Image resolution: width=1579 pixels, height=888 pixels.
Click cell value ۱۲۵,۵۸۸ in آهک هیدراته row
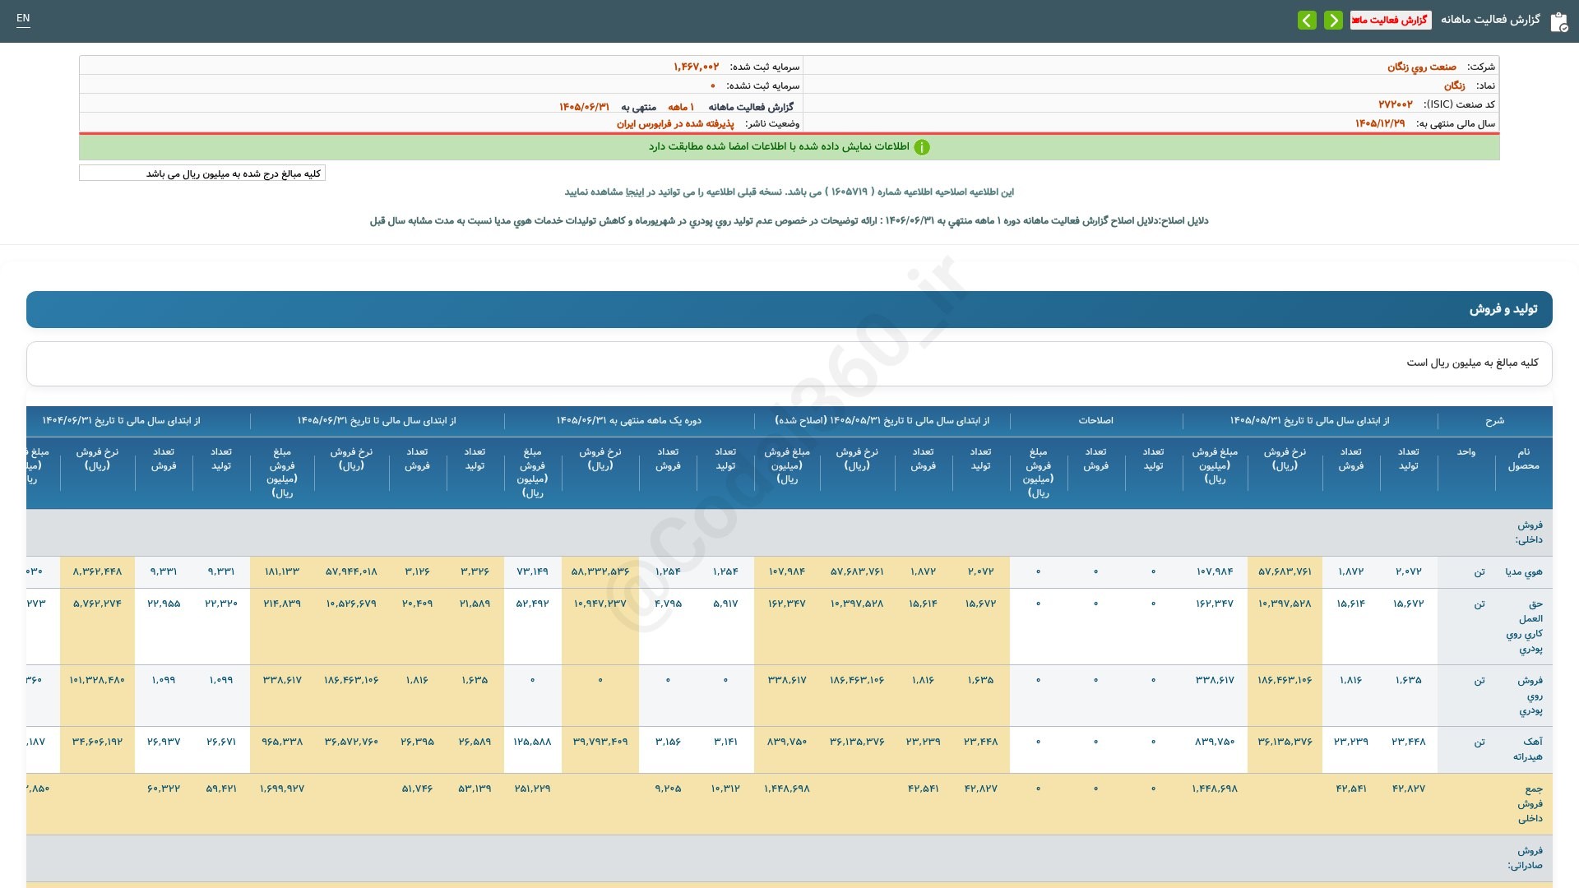[x=533, y=742]
